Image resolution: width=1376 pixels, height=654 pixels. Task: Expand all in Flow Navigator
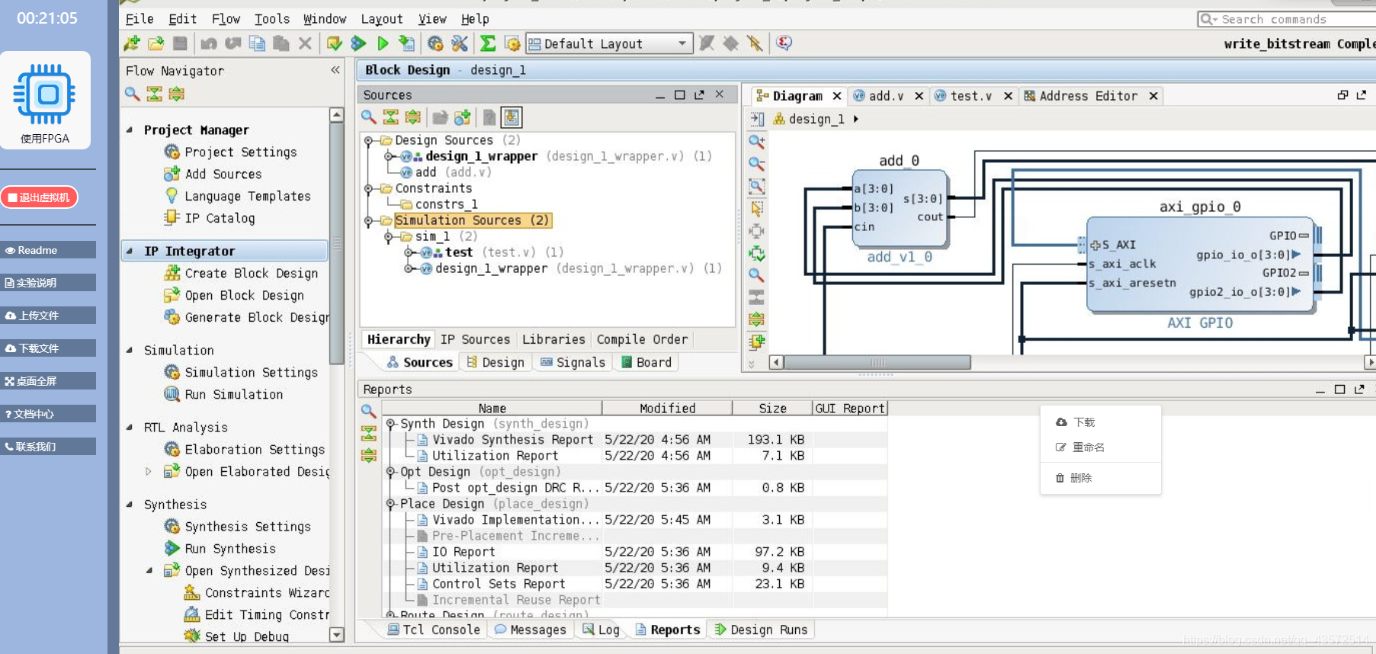(177, 94)
